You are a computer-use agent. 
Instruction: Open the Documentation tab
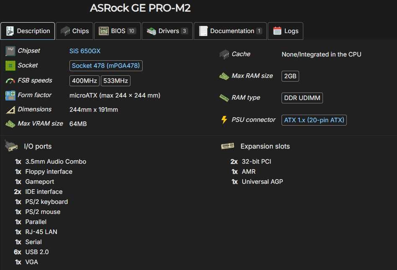tap(230, 31)
